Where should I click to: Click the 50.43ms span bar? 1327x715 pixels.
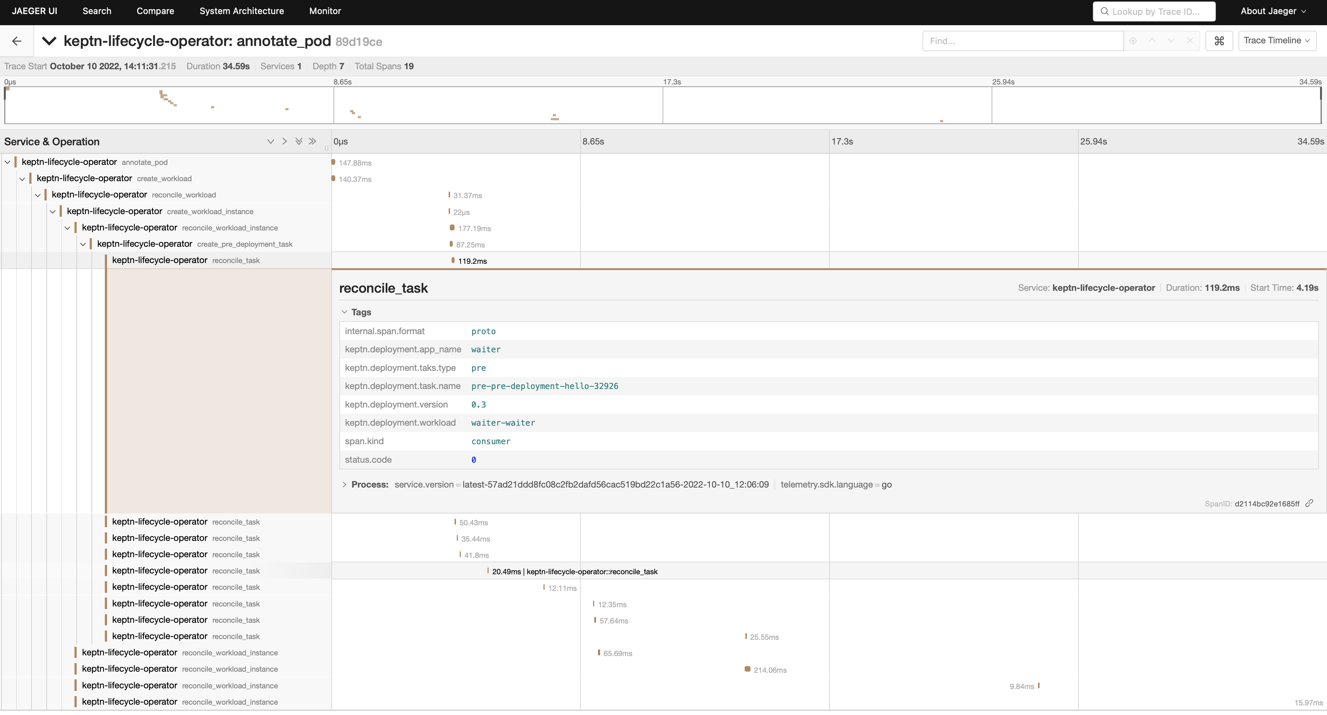[455, 522]
